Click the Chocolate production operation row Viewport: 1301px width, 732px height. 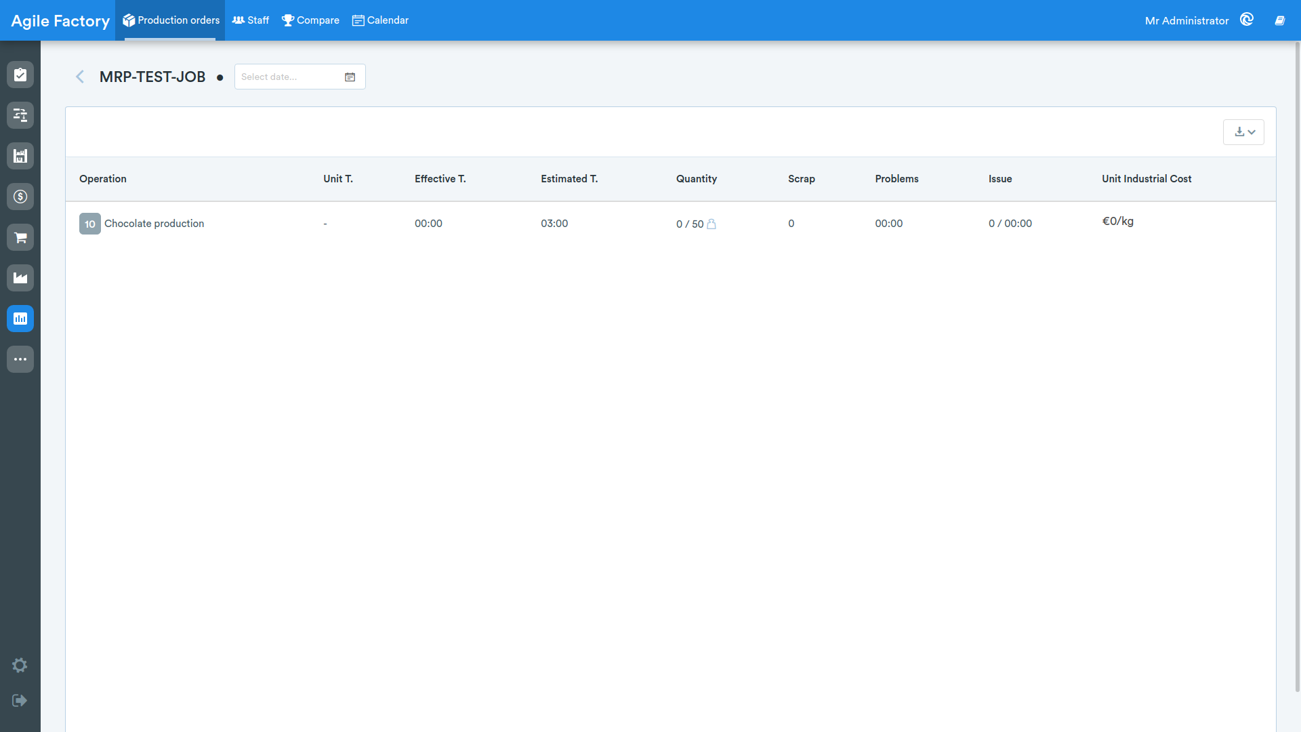point(671,224)
